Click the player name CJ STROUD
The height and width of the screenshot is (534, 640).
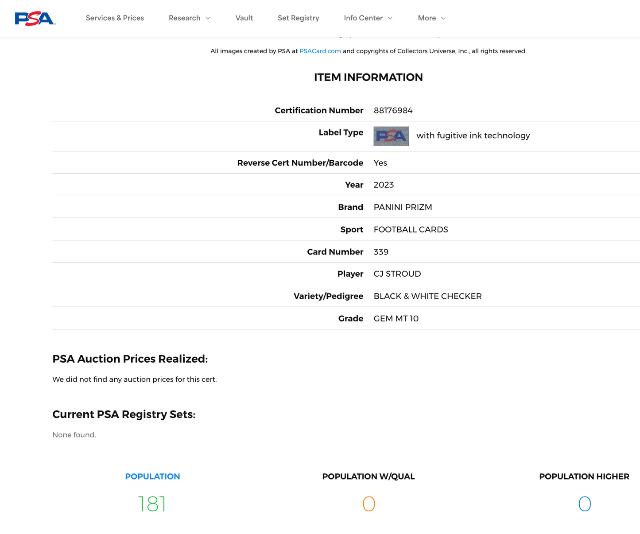(397, 274)
